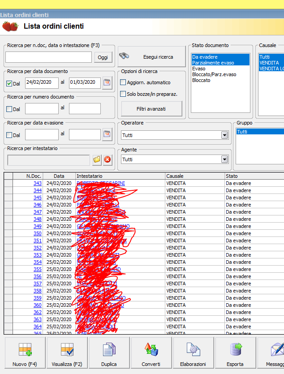Open calendar picker for data evasione
Viewport: 284px width, 374px height.
[x=107, y=134]
